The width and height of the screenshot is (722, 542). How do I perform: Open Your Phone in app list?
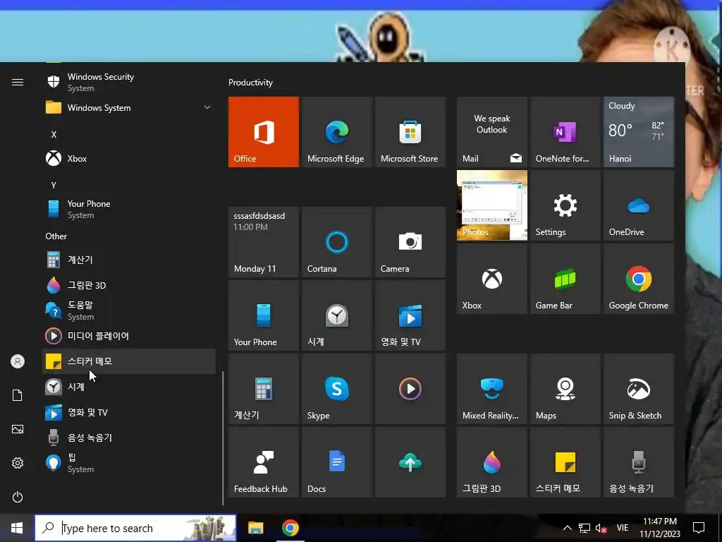click(129, 209)
